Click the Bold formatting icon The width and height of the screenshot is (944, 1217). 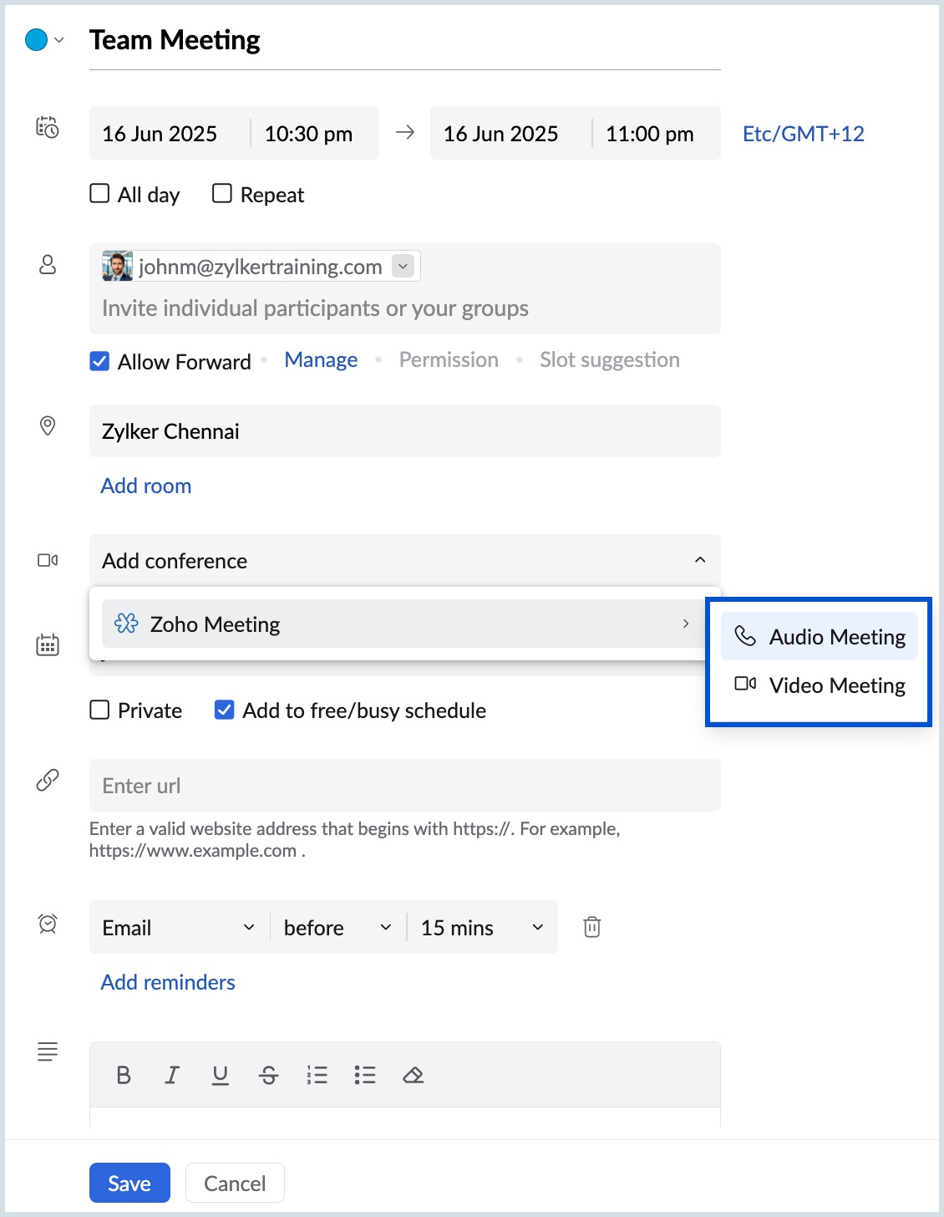tap(124, 1075)
